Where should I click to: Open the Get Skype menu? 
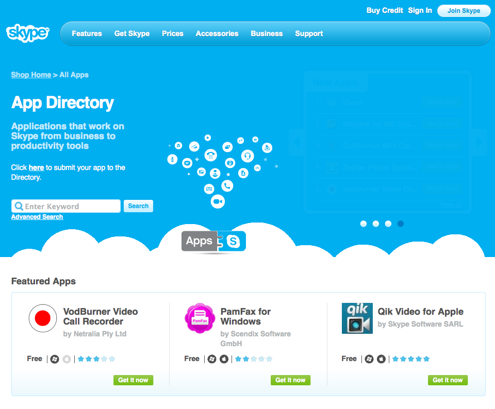[132, 33]
